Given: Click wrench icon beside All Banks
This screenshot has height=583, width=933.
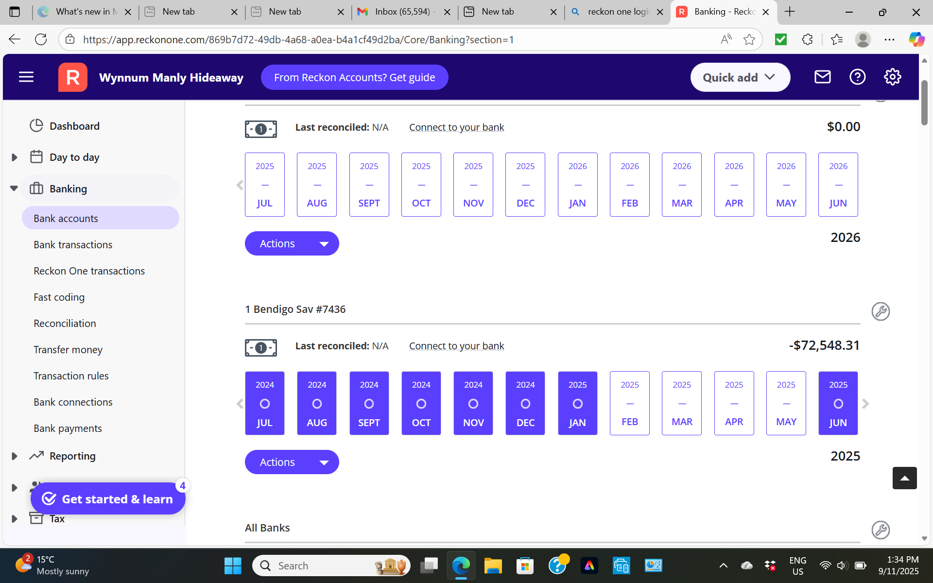Looking at the screenshot, I should click(880, 530).
